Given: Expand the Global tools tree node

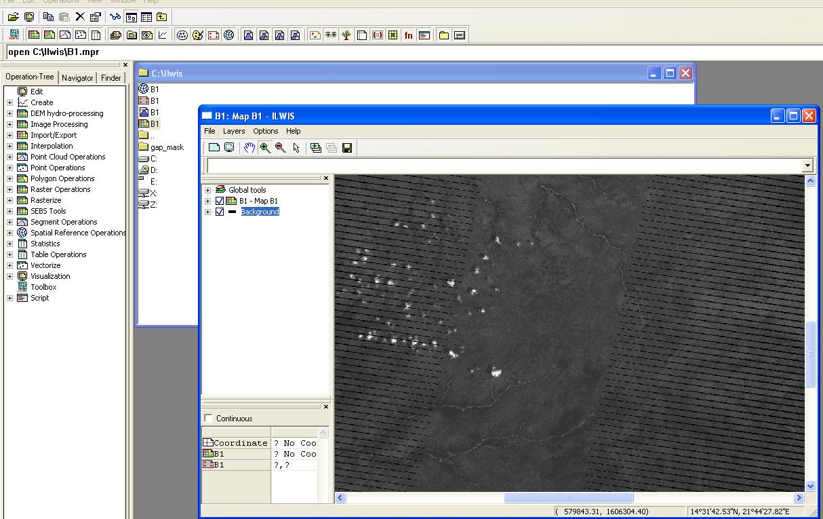Looking at the screenshot, I should click(208, 191).
